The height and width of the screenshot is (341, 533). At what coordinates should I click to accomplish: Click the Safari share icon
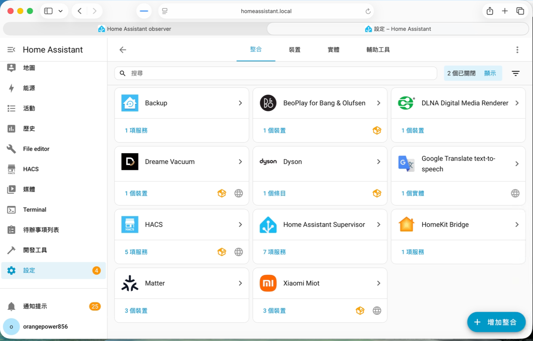tap(490, 11)
